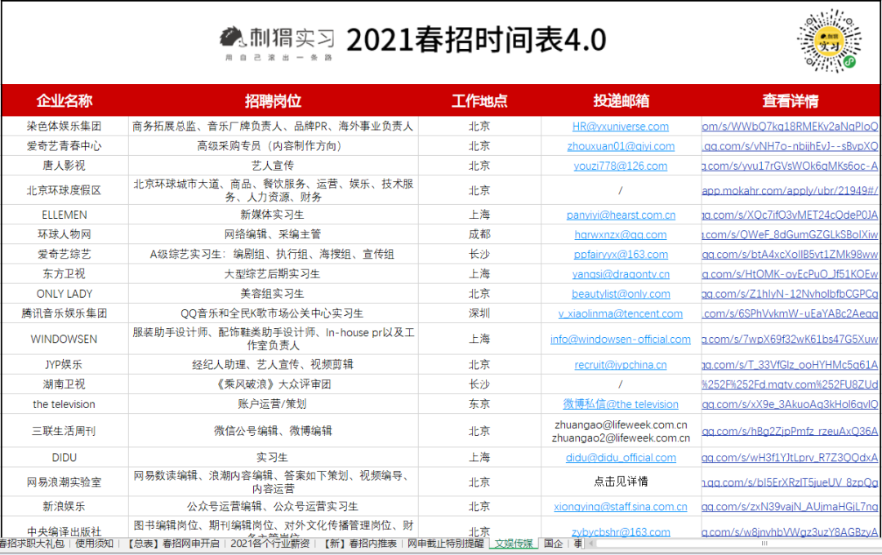Open the 使用须知 sheet tab
Screen dimensions: 882x555
(x=94, y=544)
